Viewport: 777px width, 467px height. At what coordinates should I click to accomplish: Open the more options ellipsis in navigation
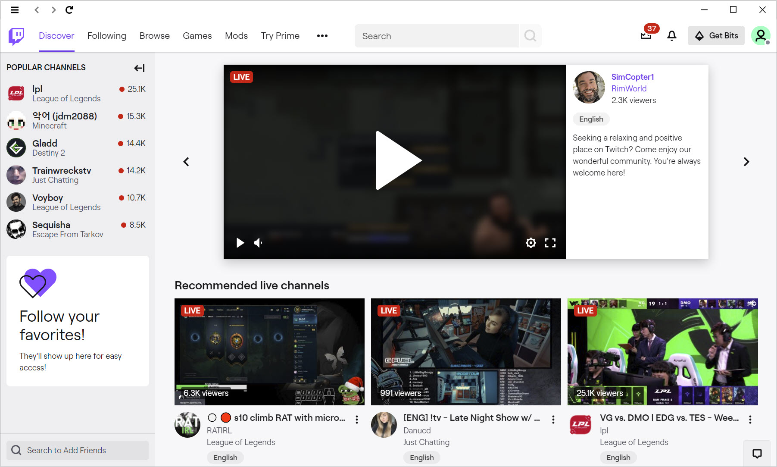[x=322, y=36]
